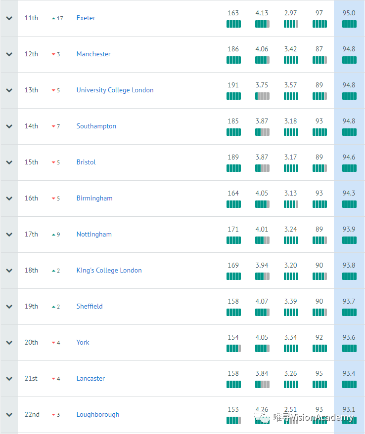
Task: Open the King's College London link
Action: pos(109,271)
